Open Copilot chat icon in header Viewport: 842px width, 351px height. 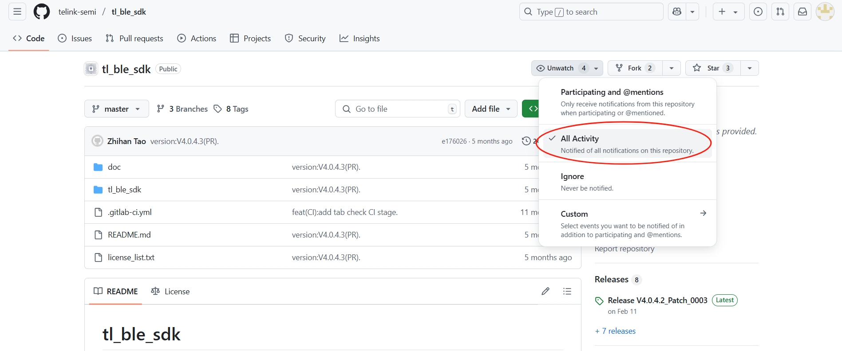pos(677,12)
